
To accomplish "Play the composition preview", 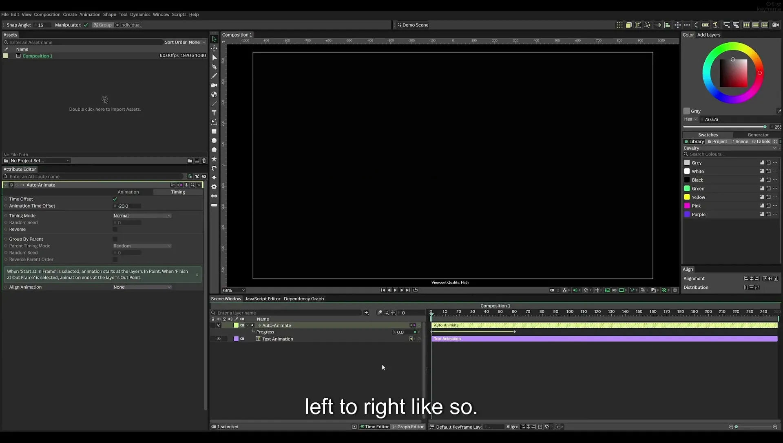I will click(x=395, y=290).
